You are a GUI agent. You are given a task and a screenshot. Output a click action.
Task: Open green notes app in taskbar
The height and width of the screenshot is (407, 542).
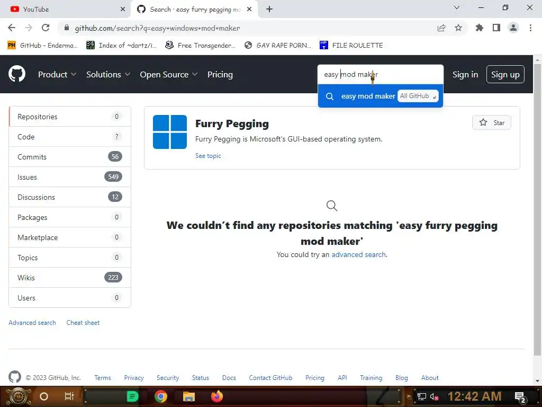(x=133, y=396)
